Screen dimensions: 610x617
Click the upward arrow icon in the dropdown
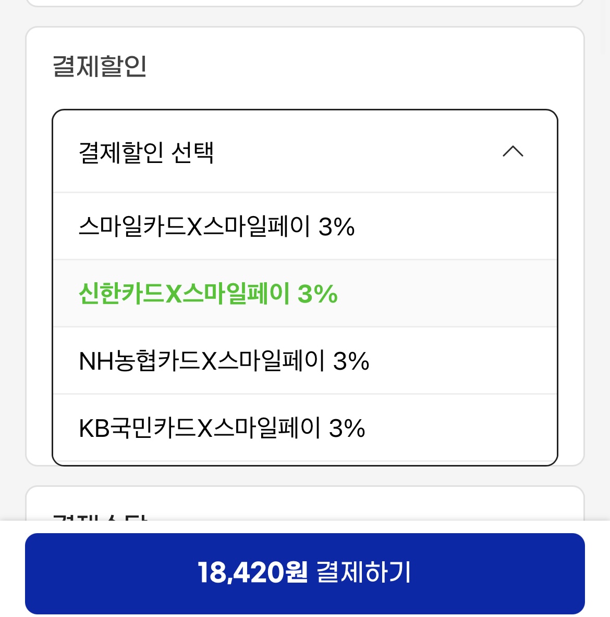click(513, 152)
